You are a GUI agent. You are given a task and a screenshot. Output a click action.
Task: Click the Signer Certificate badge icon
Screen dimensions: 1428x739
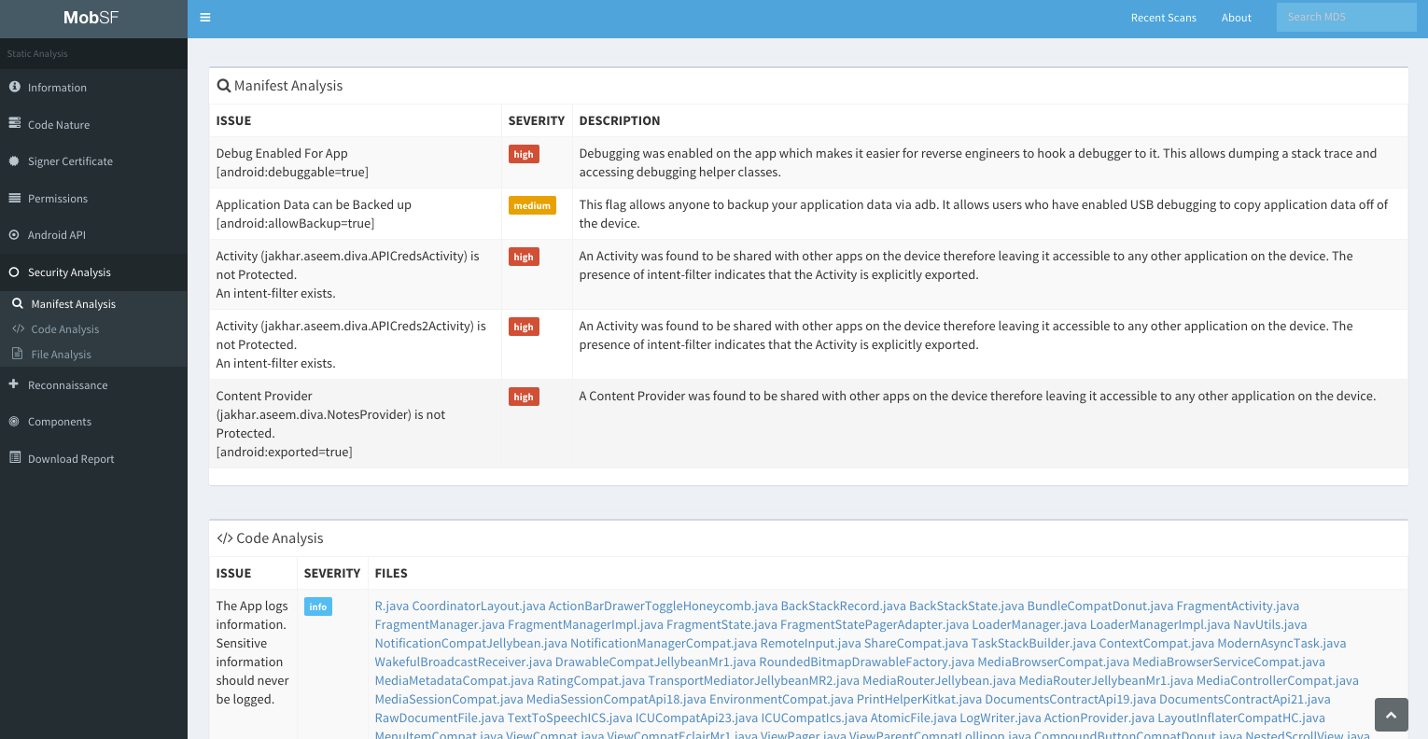(14, 160)
